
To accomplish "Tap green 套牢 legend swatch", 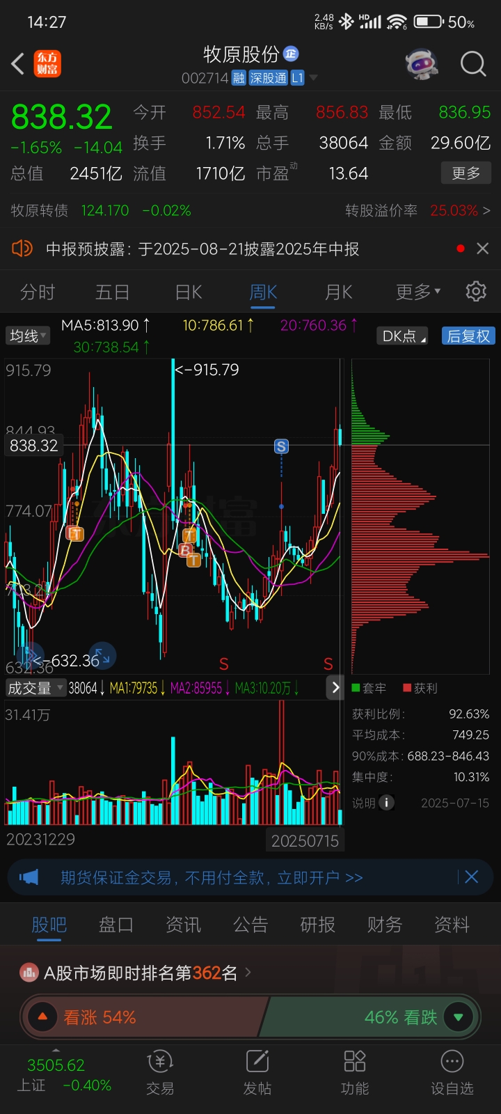I will point(356,688).
